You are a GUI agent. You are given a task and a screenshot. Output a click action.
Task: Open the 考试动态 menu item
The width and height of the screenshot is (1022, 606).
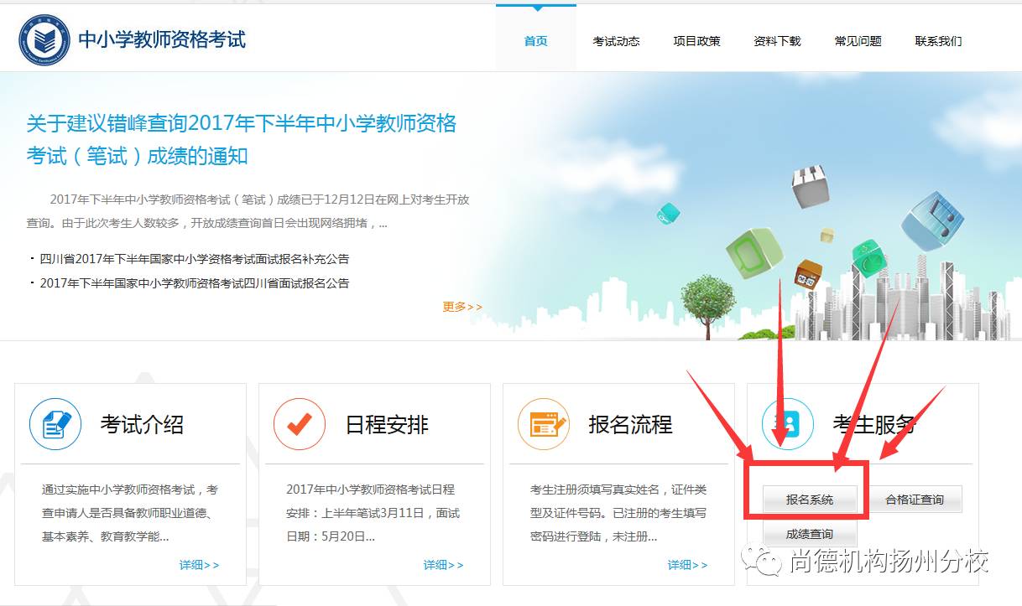[x=616, y=41]
